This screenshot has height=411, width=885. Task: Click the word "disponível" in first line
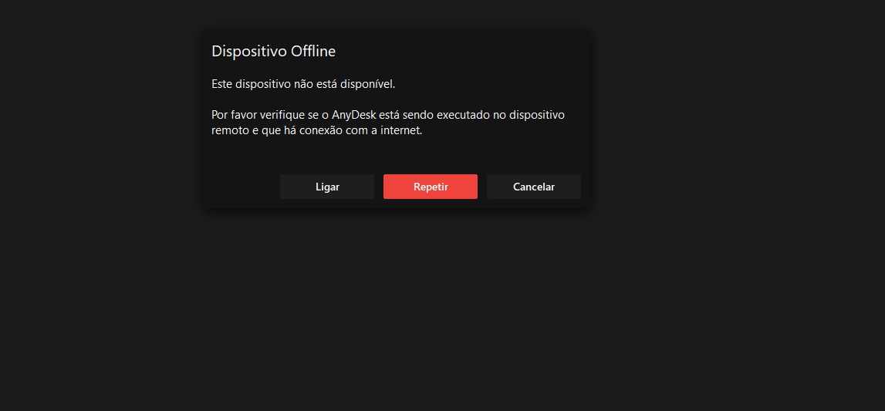click(x=367, y=84)
